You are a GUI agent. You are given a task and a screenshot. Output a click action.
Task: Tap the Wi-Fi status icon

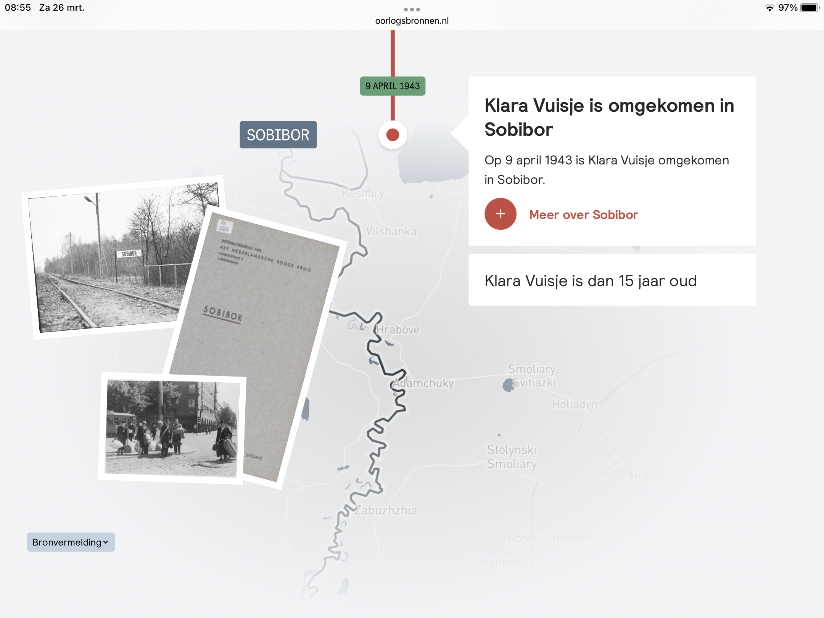769,8
